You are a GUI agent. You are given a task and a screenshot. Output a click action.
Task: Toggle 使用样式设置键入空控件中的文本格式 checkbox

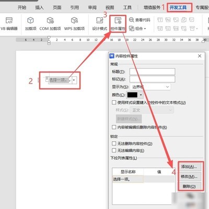[114, 102]
